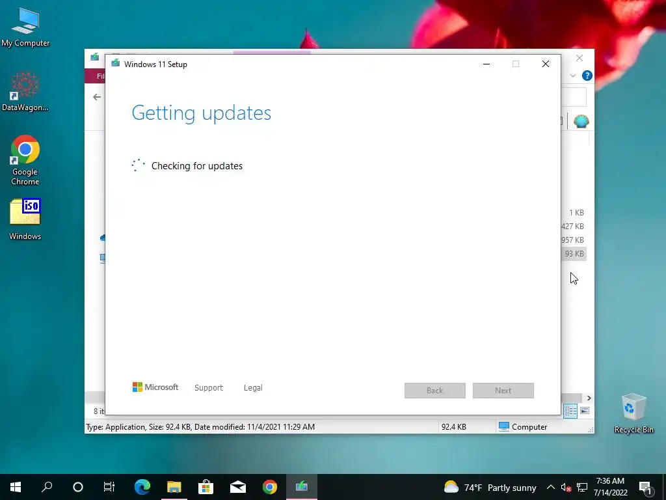The image size is (666, 500).
Task: Select the 957 KB file row in Explorer
Action: [x=573, y=240]
